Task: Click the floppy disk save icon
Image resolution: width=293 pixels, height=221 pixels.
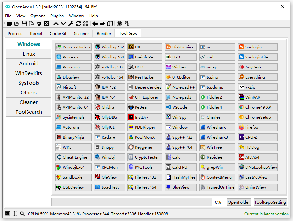Action: 24,24
